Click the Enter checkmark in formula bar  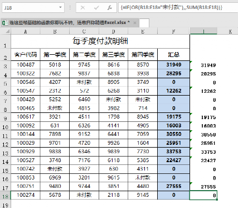pos(96,8)
